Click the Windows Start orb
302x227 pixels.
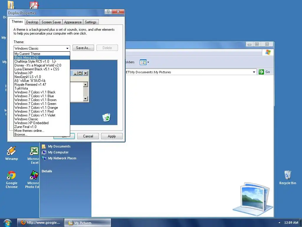coord(7,223)
